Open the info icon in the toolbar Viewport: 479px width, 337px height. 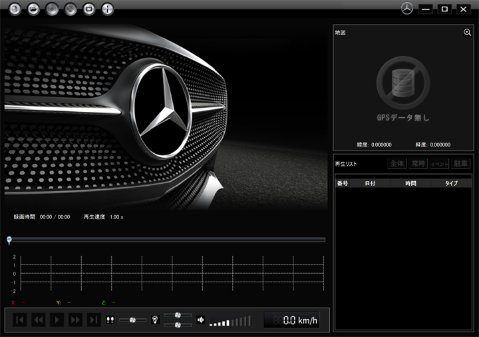point(108,9)
